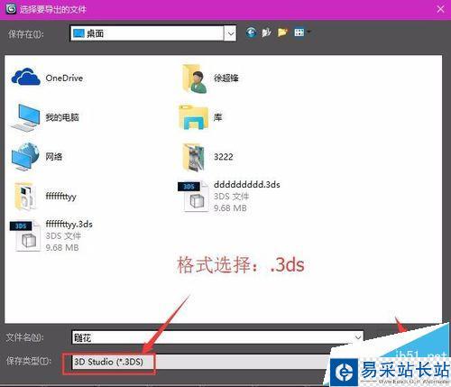Click the app icon in the title bar
The image size is (451, 387).
(x=11, y=9)
